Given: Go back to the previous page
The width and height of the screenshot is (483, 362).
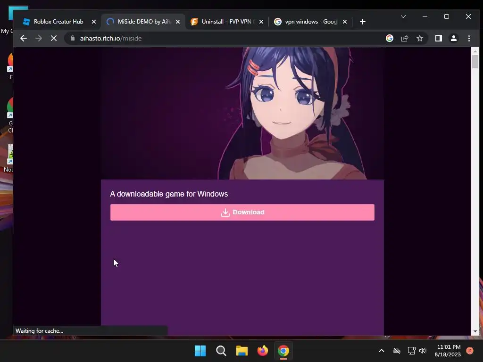Looking at the screenshot, I should tap(24, 38).
